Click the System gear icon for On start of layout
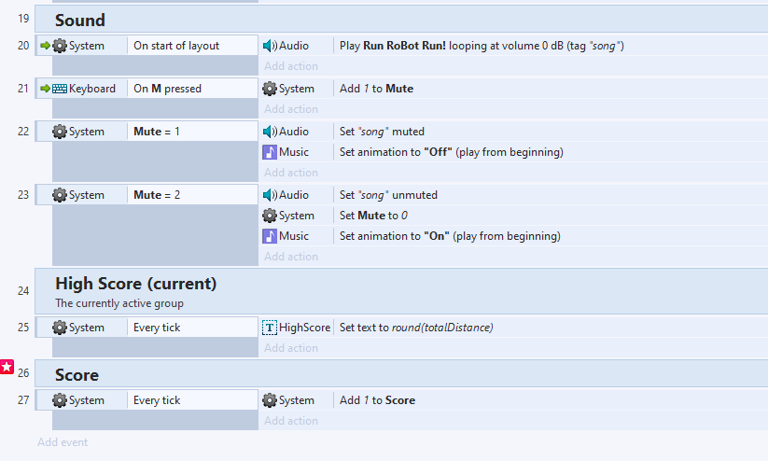This screenshot has width=768, height=461. click(x=60, y=46)
